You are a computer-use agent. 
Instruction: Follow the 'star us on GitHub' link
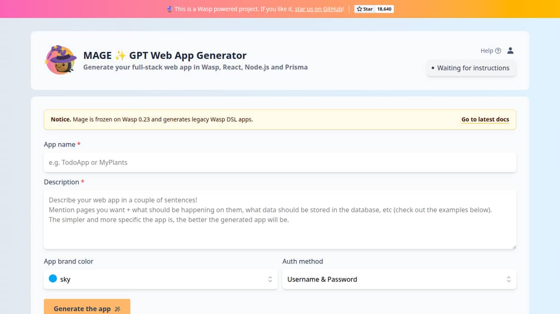point(319,9)
